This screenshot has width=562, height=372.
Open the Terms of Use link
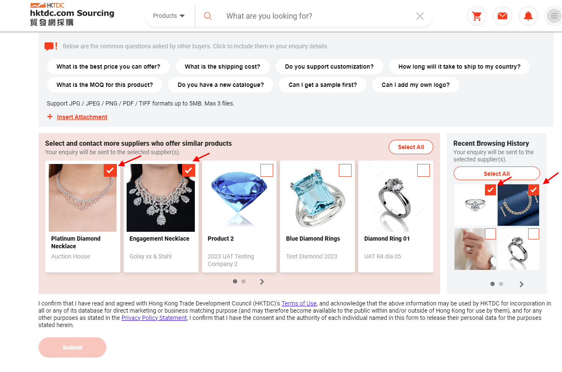[x=299, y=303]
